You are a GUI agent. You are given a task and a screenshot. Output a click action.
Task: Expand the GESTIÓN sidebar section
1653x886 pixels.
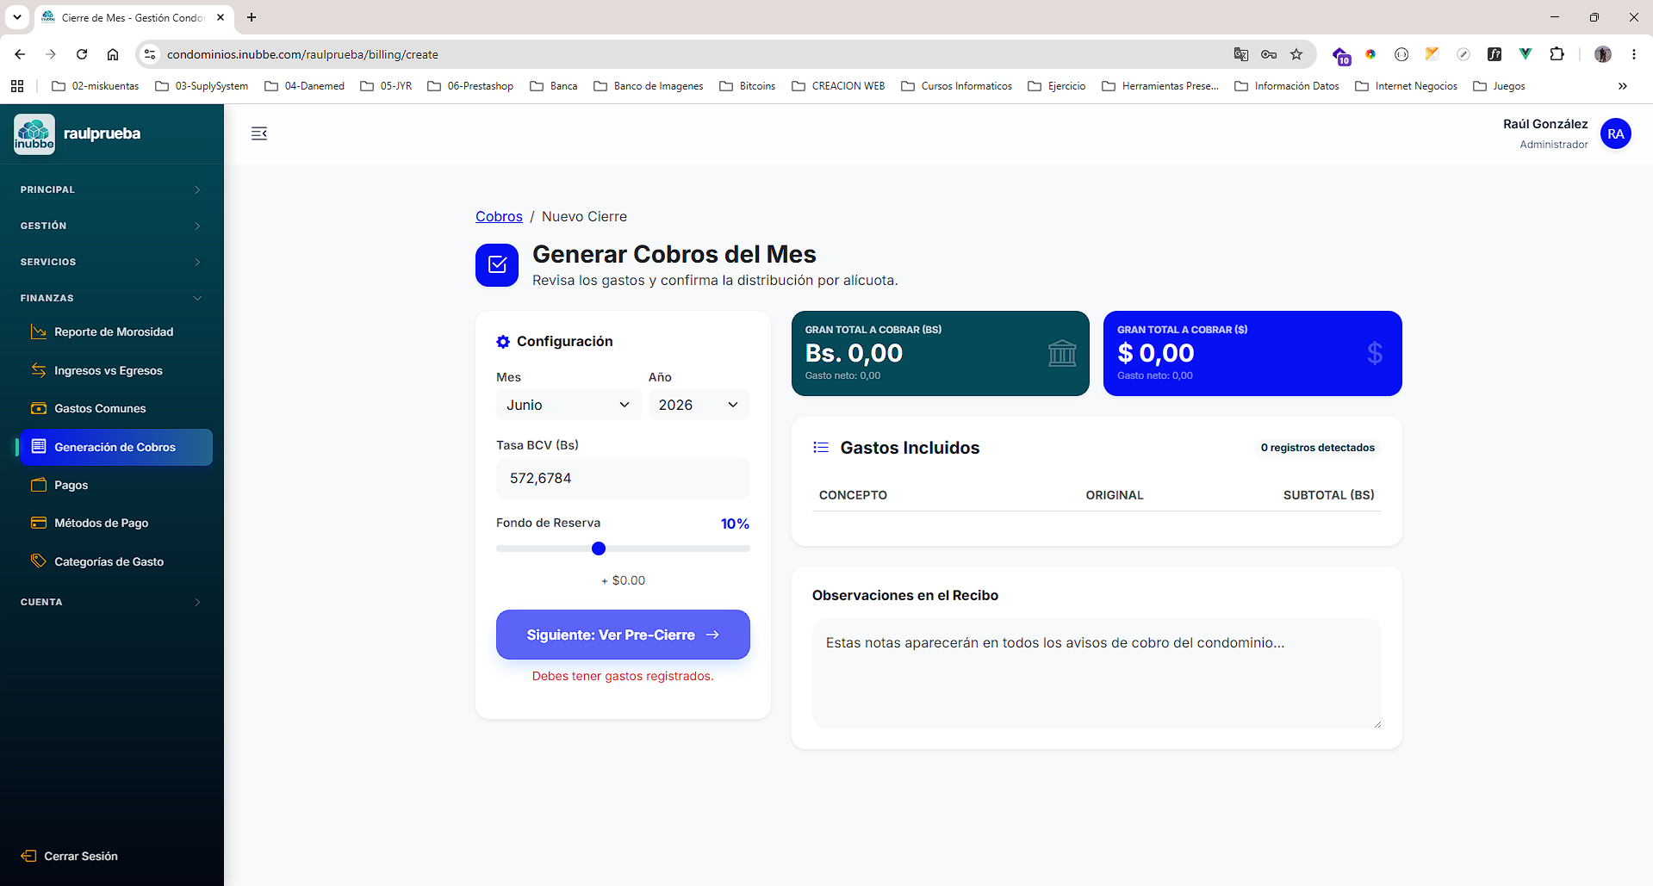(112, 226)
